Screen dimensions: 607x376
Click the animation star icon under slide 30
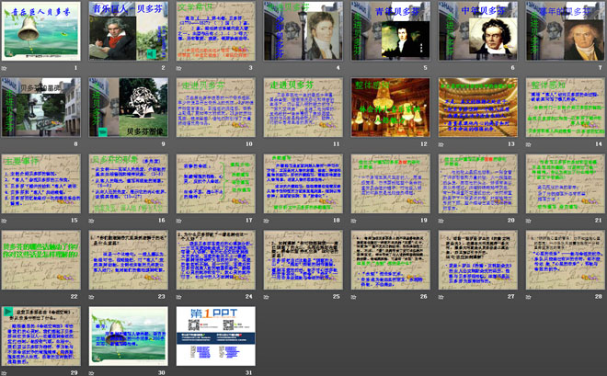[91, 373]
